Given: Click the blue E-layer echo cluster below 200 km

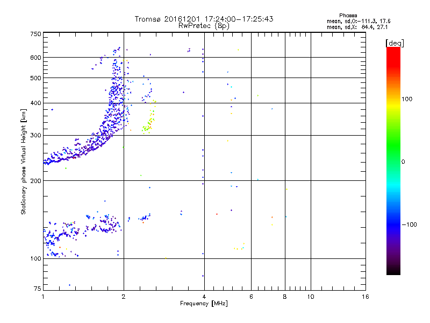Looking at the screenshot, I should pos(82,231).
